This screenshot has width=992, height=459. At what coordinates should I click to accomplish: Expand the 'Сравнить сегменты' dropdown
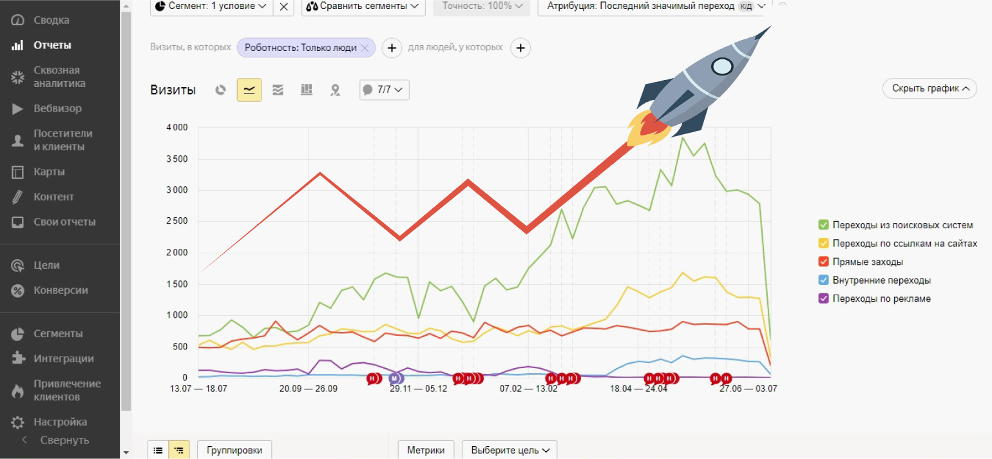coord(363,6)
